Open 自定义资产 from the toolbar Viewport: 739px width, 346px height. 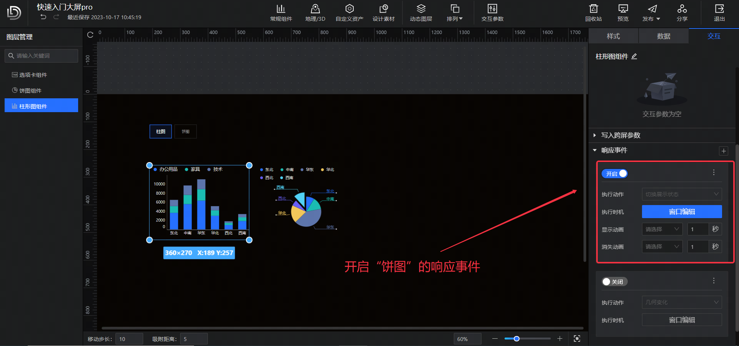349,13
